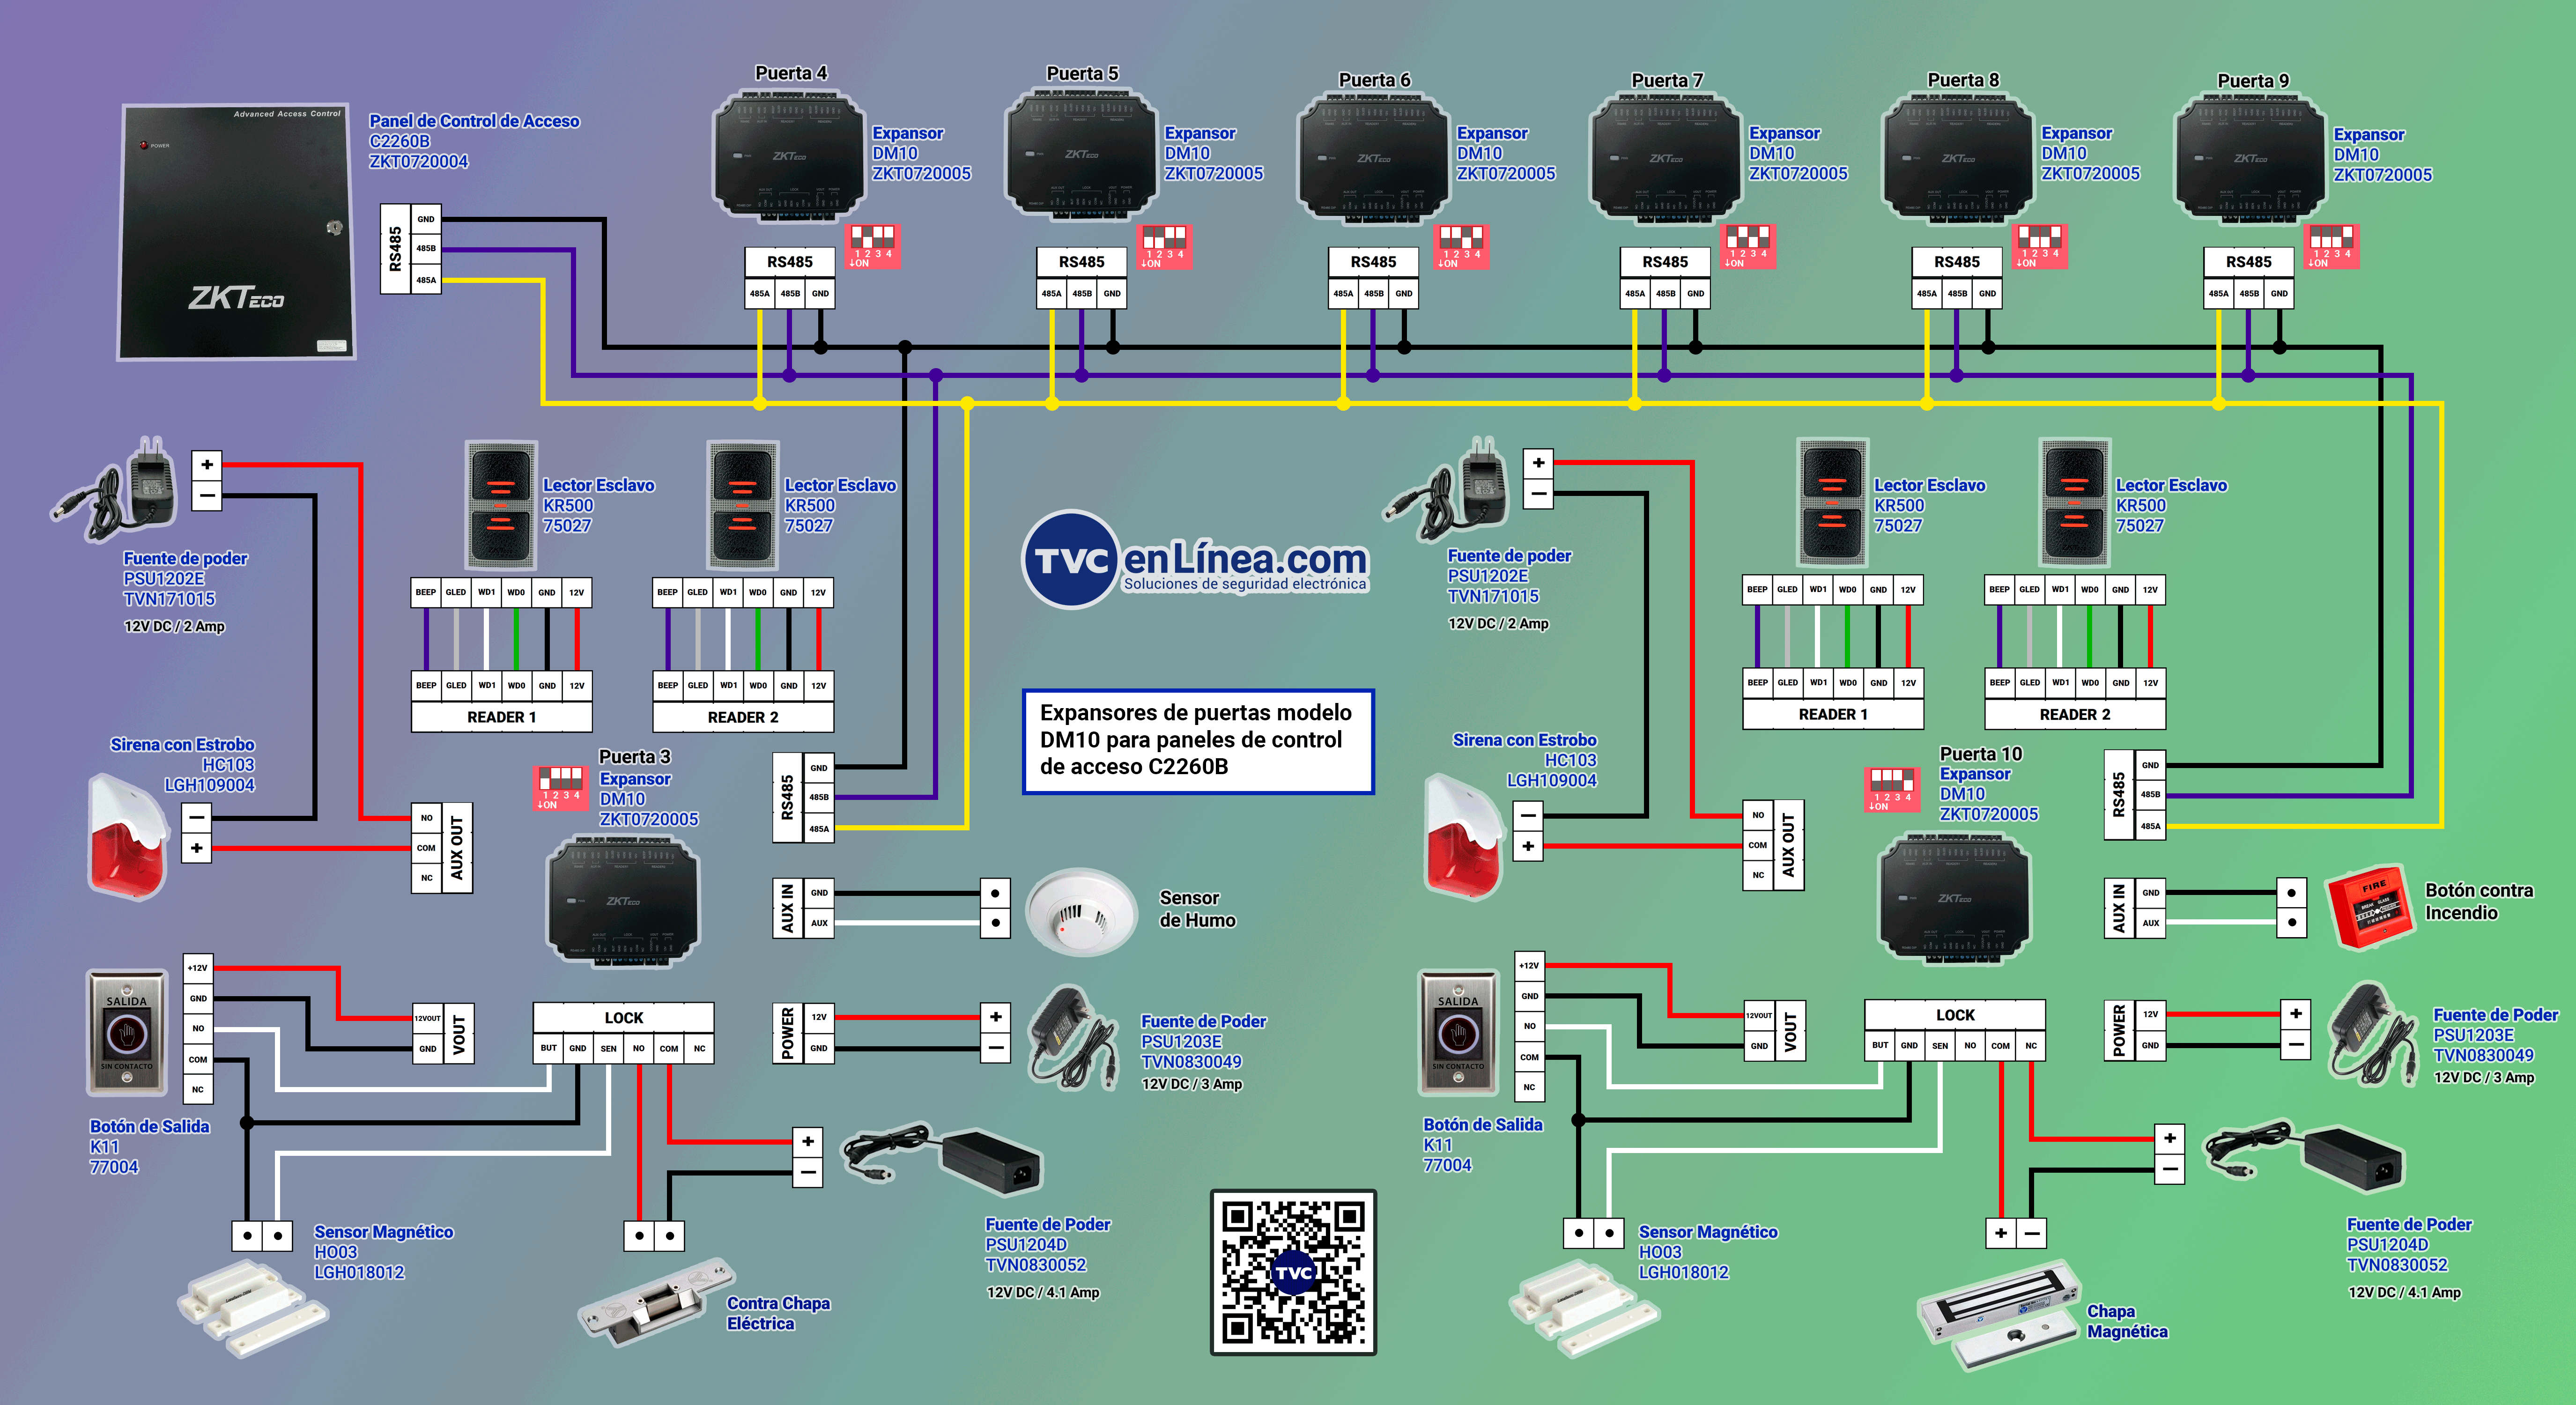Toggle the Puerta 6 DIP switch block
Viewport: 2576px width, 1405px height.
tap(1462, 246)
